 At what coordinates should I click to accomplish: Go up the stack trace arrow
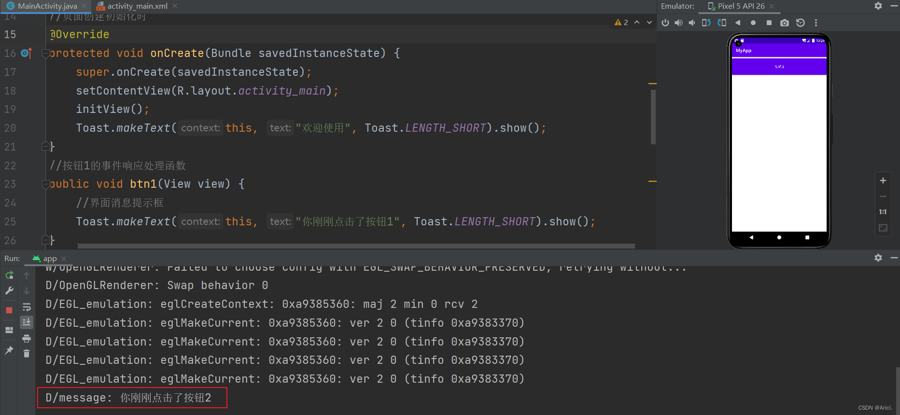click(27, 276)
